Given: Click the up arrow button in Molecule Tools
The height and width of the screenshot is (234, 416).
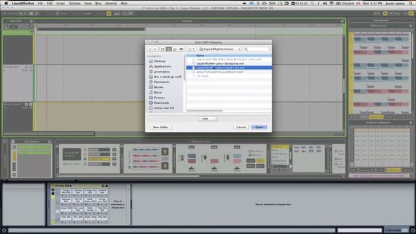Looking at the screenshot, I should pos(164,151).
